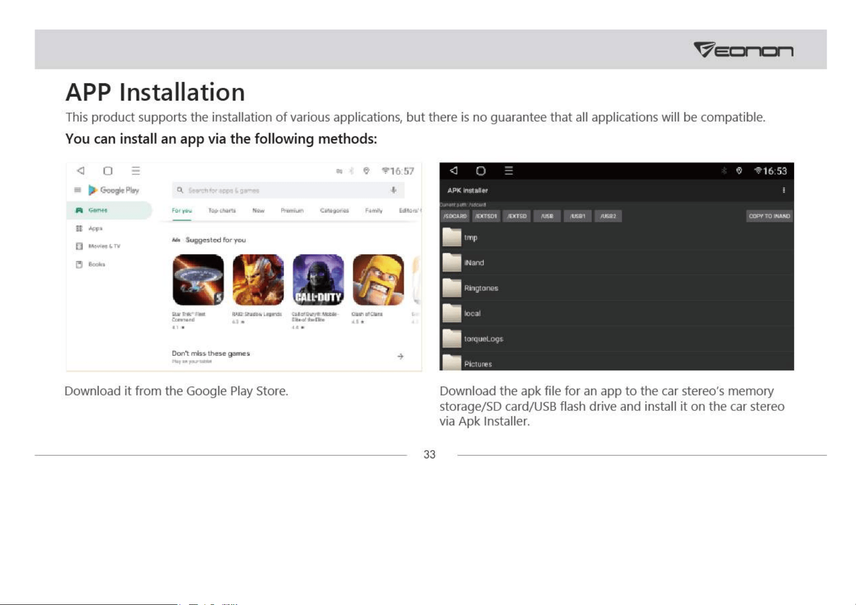Screen dimensions: 856x605
Task: Select Books in the Play sidebar
Action: pyautogui.click(x=90, y=264)
